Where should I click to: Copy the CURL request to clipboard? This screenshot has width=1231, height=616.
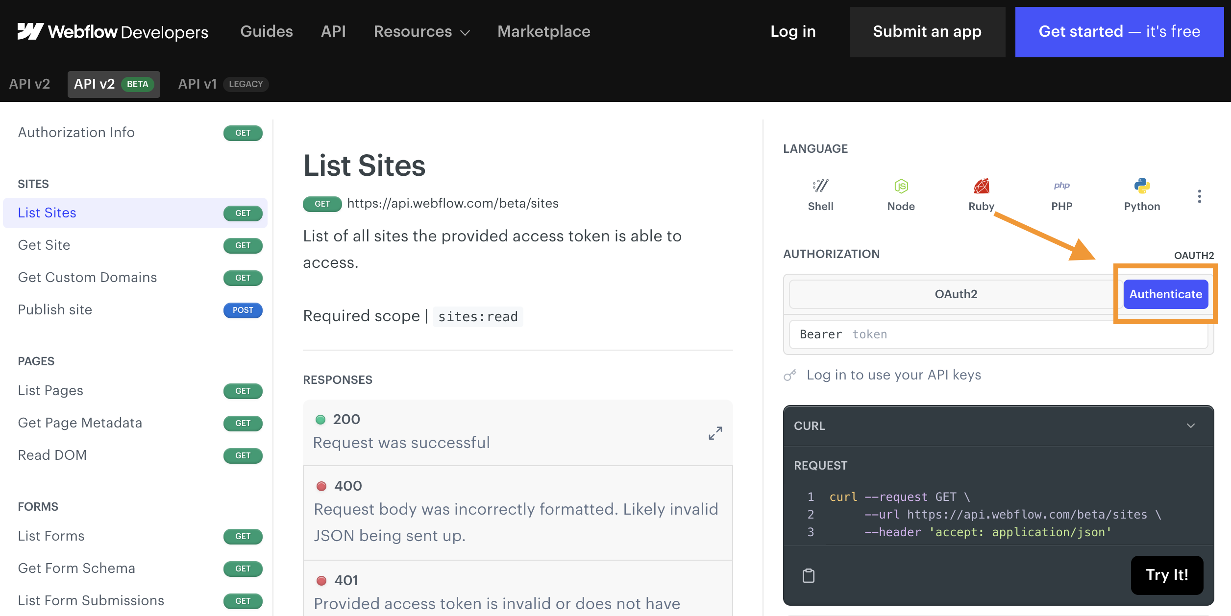click(808, 575)
